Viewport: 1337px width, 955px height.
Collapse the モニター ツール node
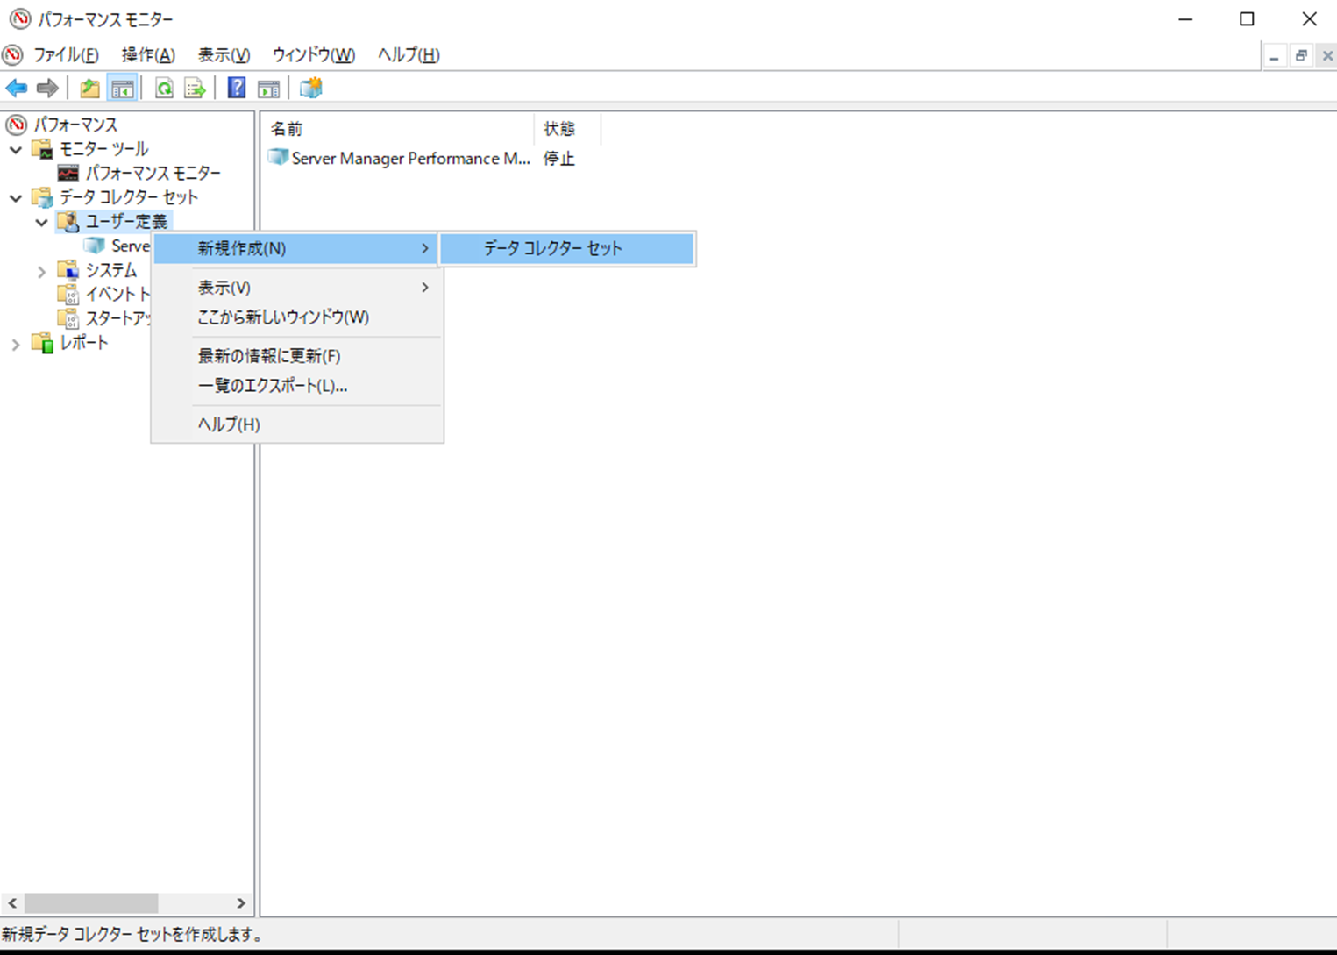click(x=16, y=149)
